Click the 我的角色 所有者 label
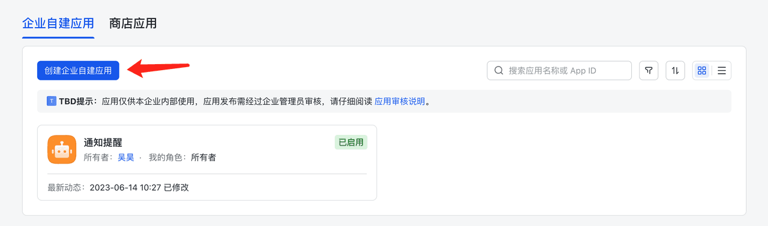Image resolution: width=768 pixels, height=226 pixels. coord(182,158)
